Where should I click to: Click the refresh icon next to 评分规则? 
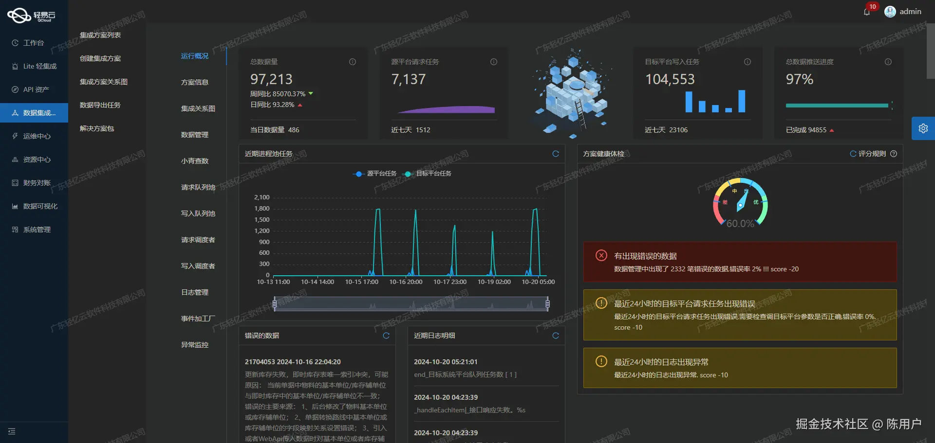[853, 154]
